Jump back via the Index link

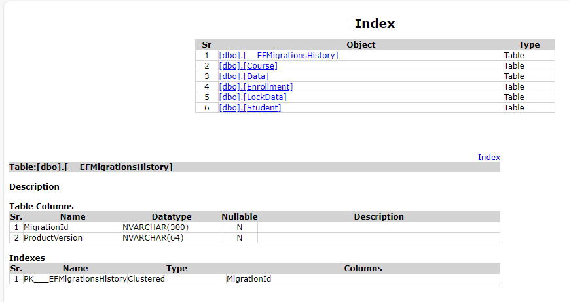(489, 158)
